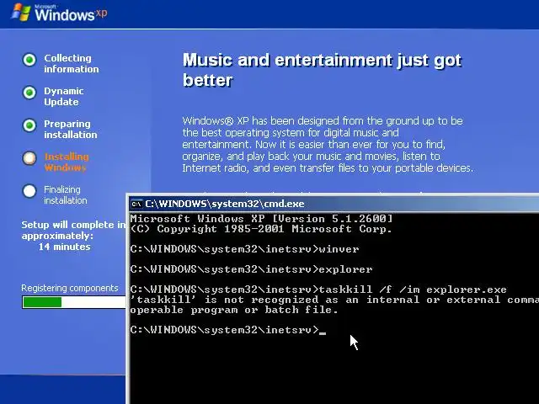This screenshot has height=404, width=539.
Task: Click the 'winver' command line
Action: coord(244,249)
